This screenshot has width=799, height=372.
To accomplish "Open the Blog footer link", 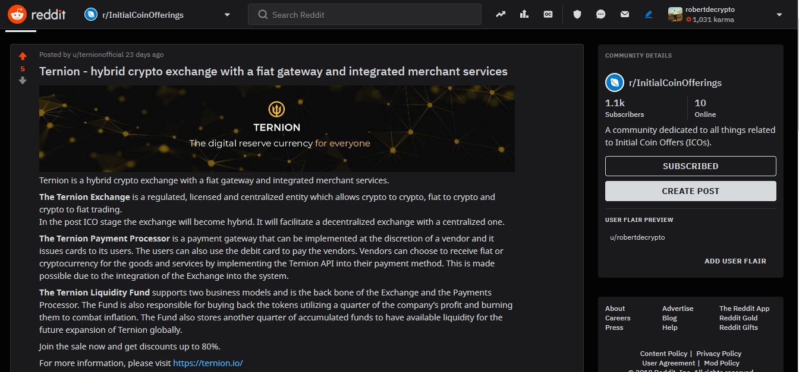I will coord(669,318).
